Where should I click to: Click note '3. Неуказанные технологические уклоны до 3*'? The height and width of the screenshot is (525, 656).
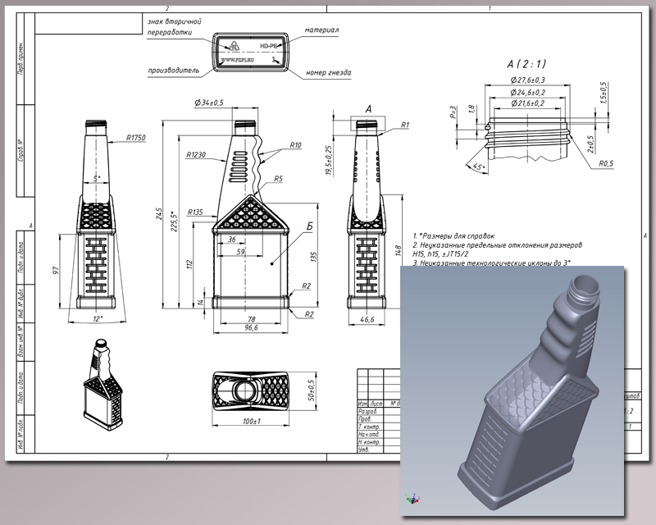point(493,263)
